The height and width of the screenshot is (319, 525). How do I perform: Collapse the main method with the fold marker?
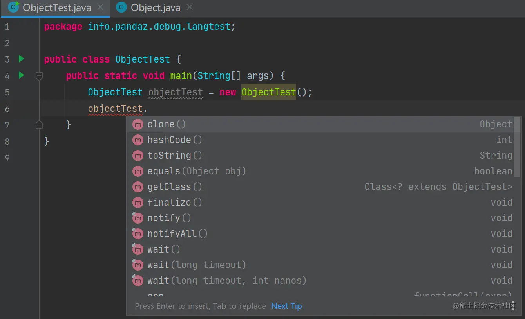click(x=39, y=76)
